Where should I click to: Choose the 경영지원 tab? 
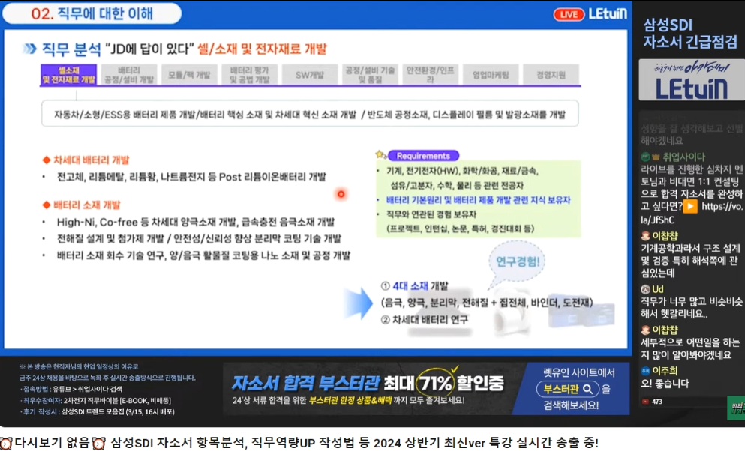coord(551,75)
